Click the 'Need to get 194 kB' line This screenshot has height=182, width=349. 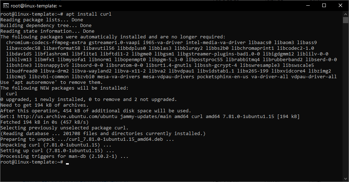[x=44, y=105]
